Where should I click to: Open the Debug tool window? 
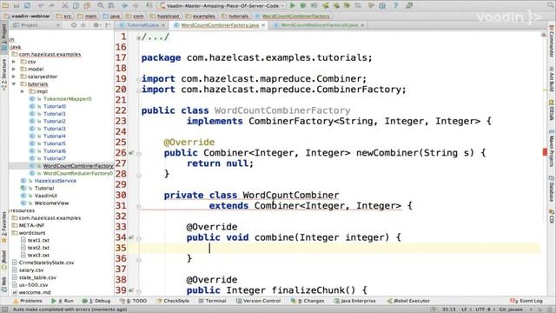pyautogui.click(x=96, y=301)
